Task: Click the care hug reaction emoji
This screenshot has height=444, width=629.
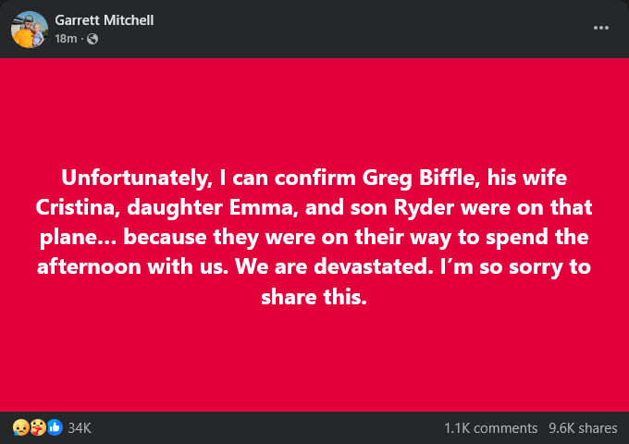Action: point(37,427)
